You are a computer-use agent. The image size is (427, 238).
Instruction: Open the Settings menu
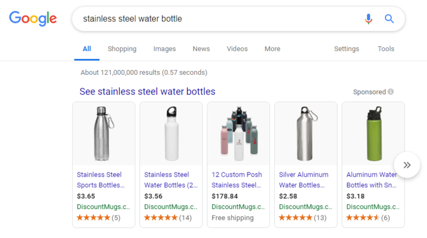coord(346,49)
